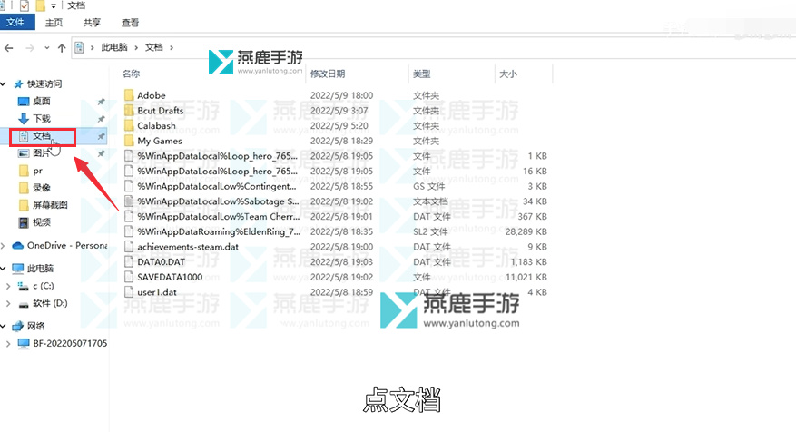Screen dimensions: 796x432
Task: Switch to the 查看 (View) ribbon tab
Action: 131,22
